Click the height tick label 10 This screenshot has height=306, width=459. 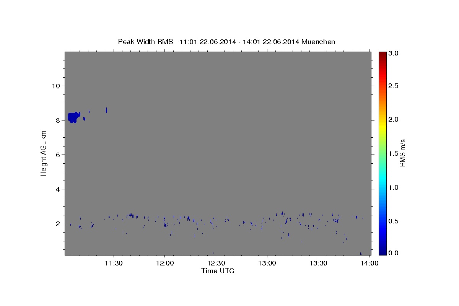(x=56, y=86)
